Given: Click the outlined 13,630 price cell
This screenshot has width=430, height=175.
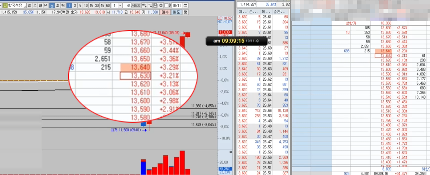Looking at the screenshot, I should pyautogui.click(x=384, y=56).
